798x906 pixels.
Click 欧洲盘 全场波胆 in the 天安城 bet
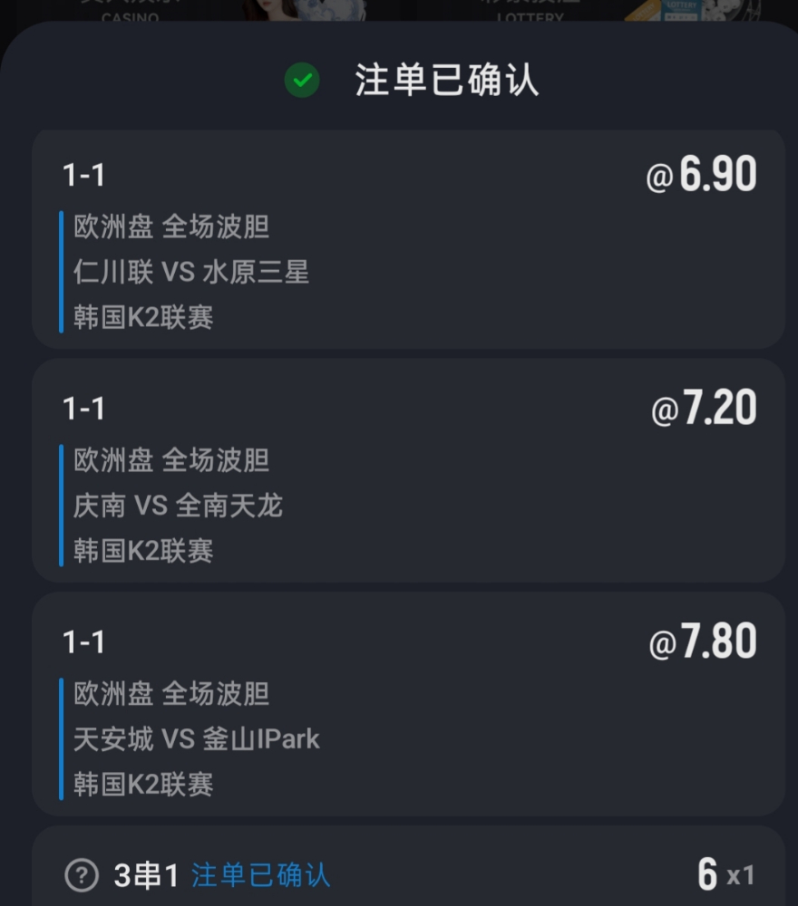171,693
